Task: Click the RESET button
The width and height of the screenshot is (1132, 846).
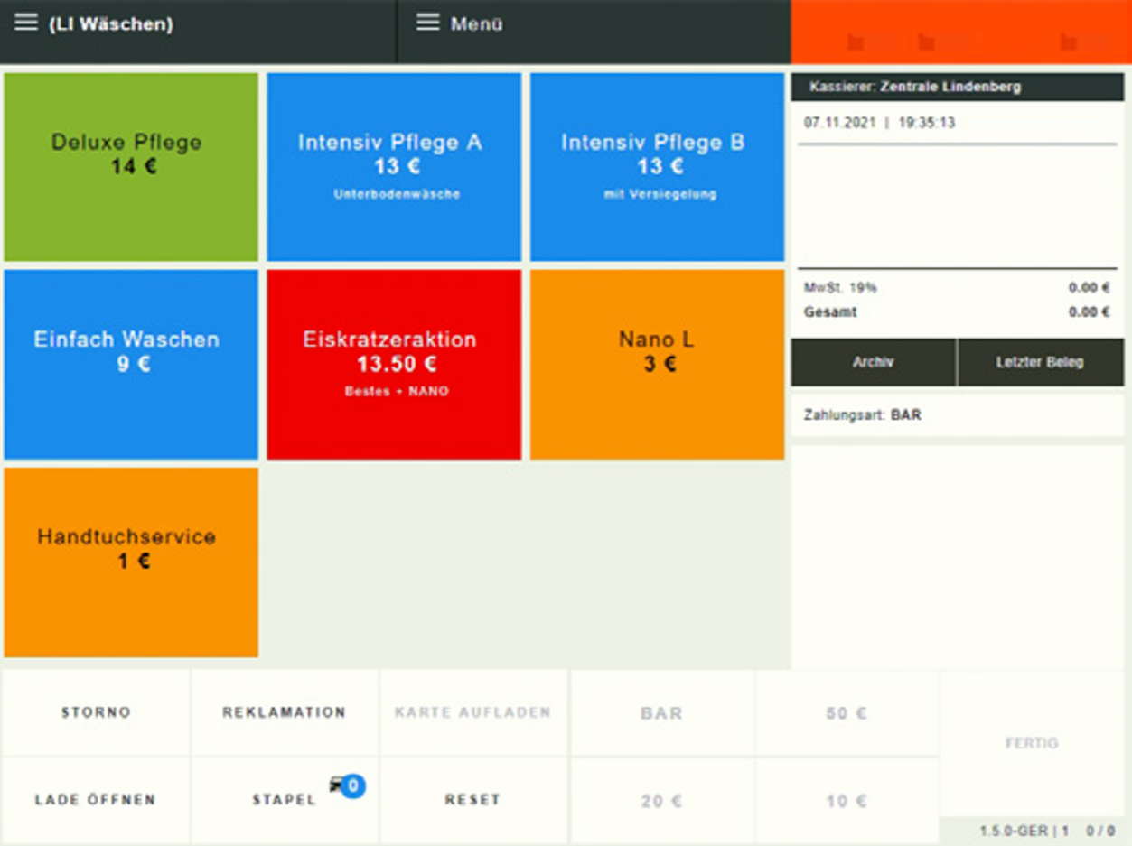Action: (x=473, y=800)
